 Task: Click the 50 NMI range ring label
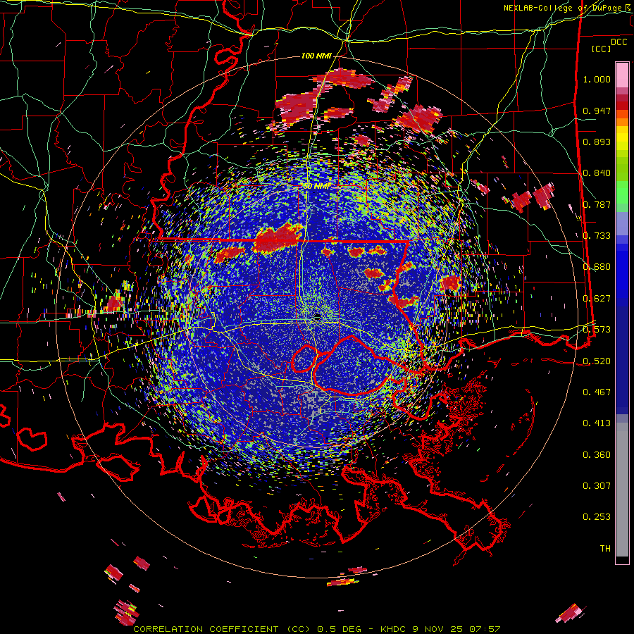[316, 187]
